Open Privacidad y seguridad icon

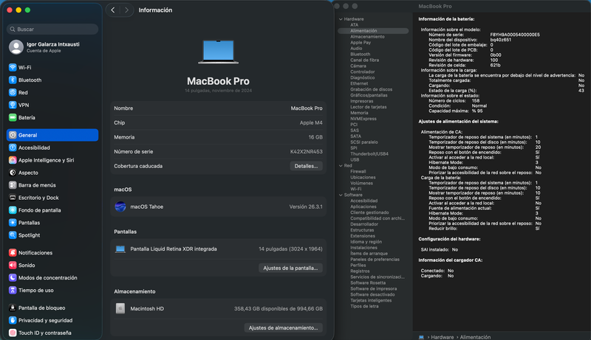tap(13, 320)
